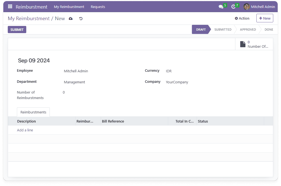Open the chat messages icon
The height and width of the screenshot is (186, 281).
pos(221,7)
